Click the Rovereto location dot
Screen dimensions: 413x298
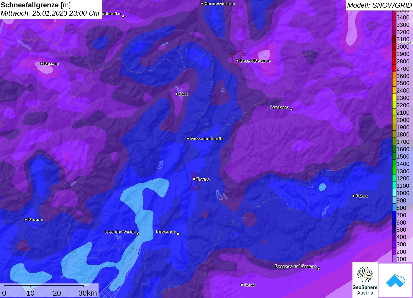click(x=178, y=234)
